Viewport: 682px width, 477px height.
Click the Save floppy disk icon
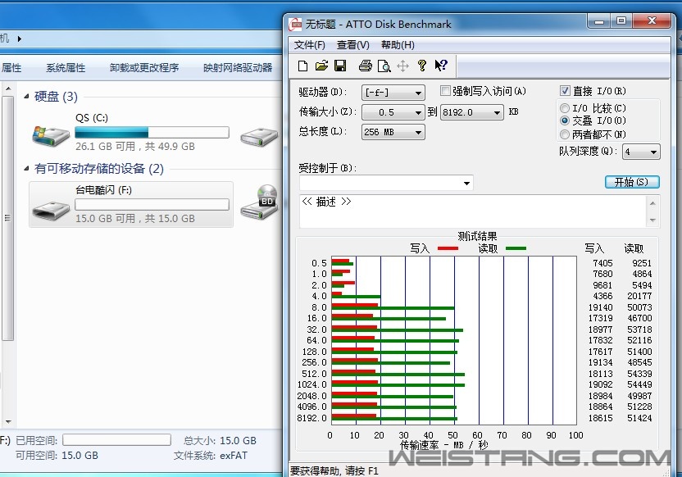[340, 66]
